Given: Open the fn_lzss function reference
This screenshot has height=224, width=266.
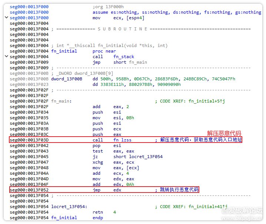Looking at the screenshot, I should (x=122, y=140).
